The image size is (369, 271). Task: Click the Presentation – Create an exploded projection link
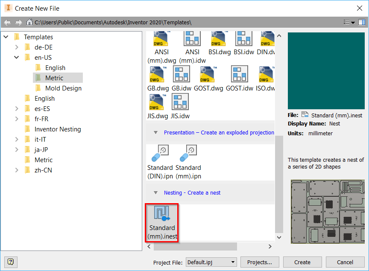point(219,133)
